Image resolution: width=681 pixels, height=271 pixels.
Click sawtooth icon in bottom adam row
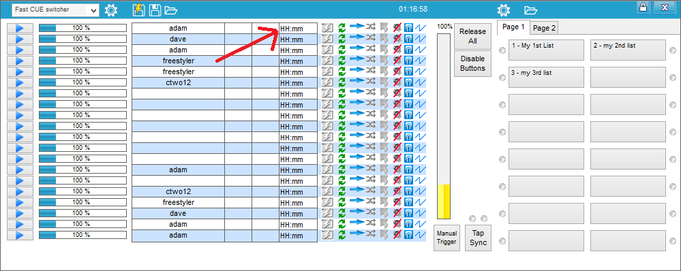(x=421, y=235)
